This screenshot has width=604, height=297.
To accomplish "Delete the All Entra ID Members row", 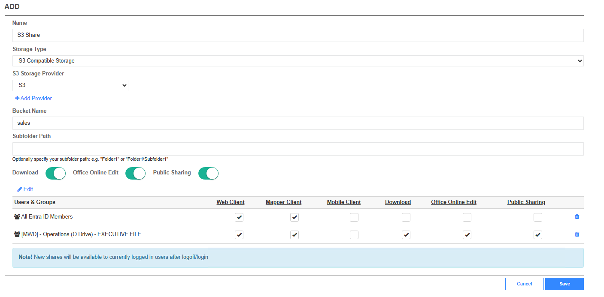I will click(577, 217).
